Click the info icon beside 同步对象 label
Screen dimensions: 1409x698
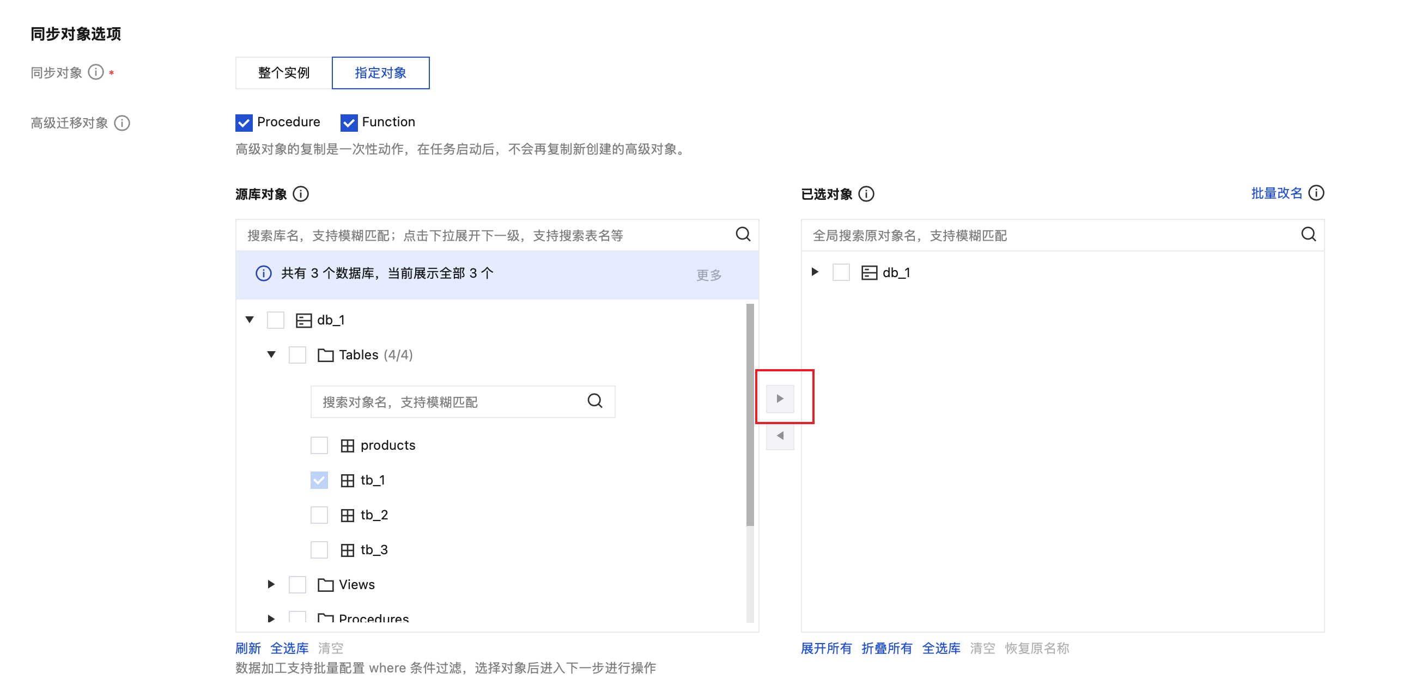96,72
